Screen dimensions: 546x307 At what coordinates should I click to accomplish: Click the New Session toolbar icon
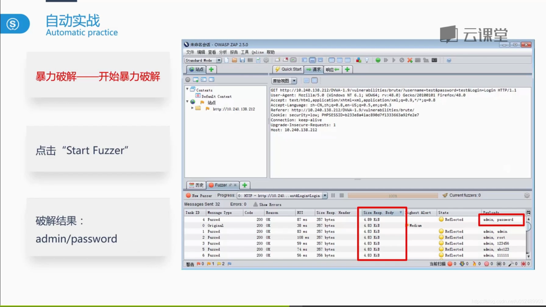226,60
